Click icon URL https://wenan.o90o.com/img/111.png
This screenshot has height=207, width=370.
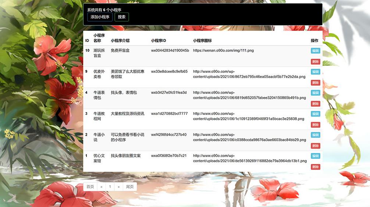(223, 50)
